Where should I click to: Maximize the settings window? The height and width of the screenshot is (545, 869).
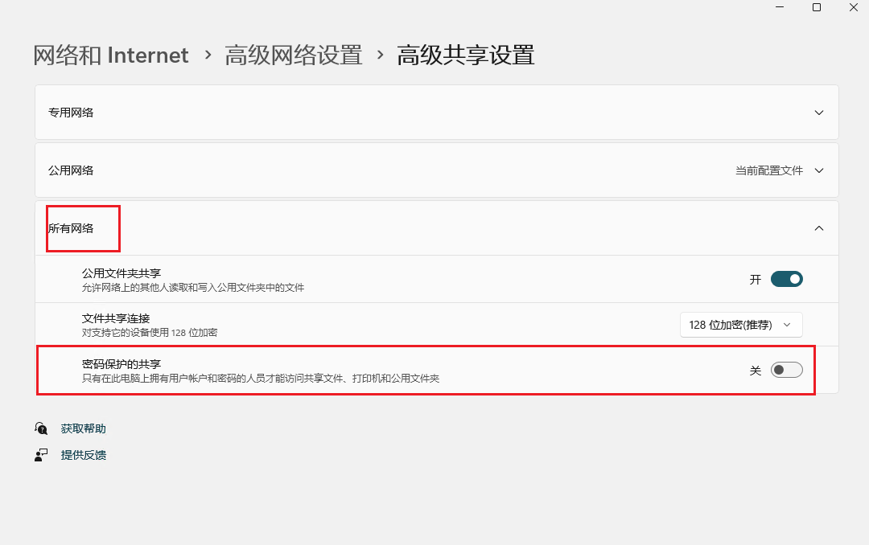[x=816, y=7]
